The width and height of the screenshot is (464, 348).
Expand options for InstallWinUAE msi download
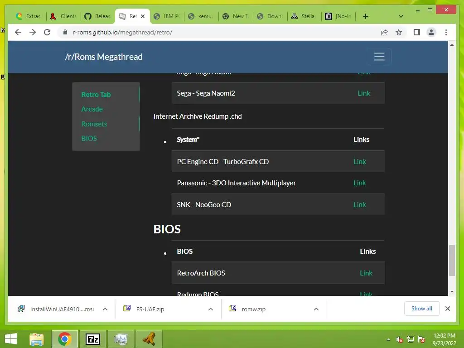coord(105,309)
